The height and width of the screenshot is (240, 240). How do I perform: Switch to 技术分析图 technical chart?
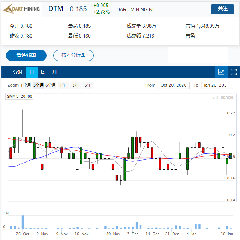73,55
